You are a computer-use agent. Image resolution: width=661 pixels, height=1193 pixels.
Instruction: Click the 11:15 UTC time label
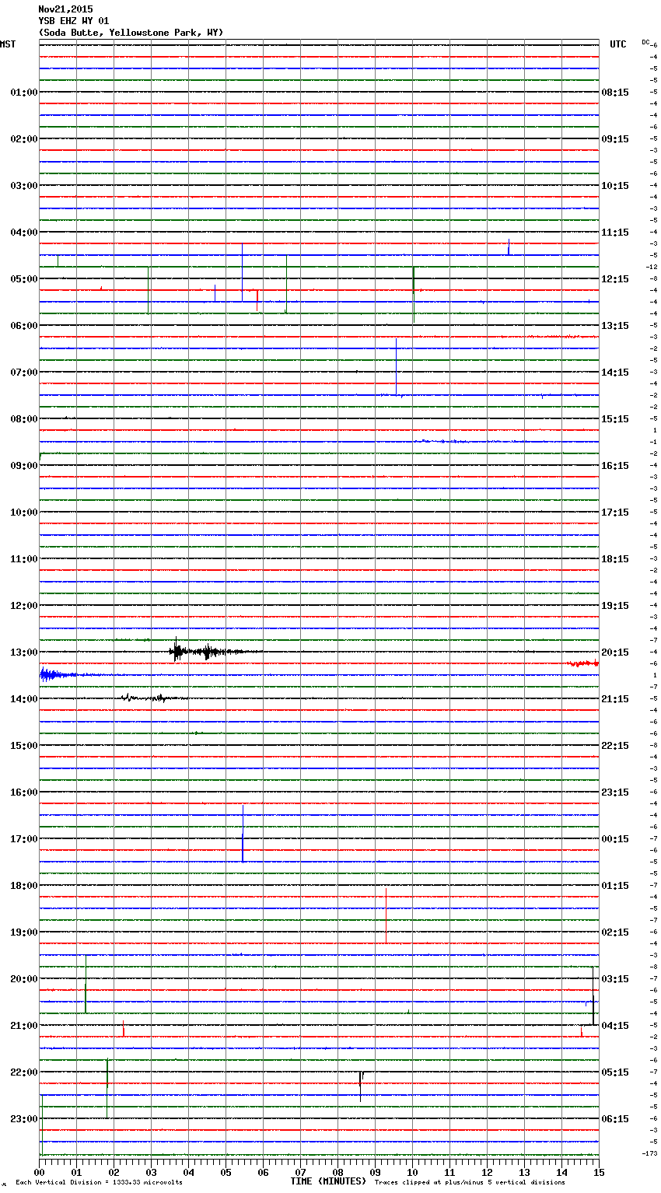point(615,233)
